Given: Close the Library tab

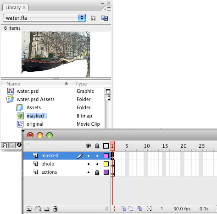Looking at the screenshot, I should [24, 7].
